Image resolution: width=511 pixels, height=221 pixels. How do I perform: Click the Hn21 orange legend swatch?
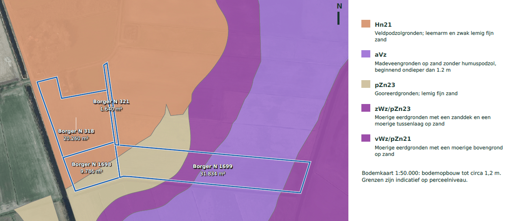coord(366,24)
